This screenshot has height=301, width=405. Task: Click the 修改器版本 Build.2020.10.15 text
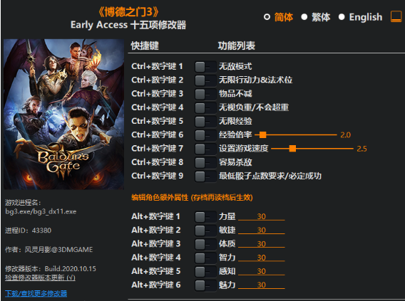point(51,269)
